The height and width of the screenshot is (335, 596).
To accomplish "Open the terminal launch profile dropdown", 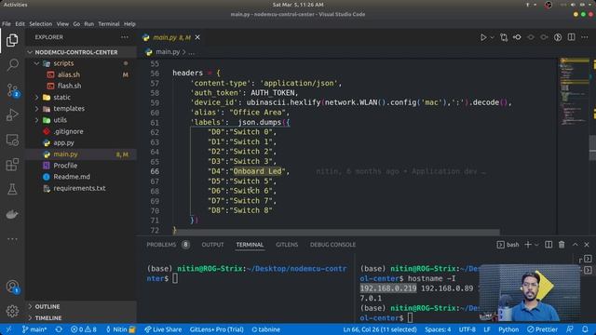I will [x=536, y=245].
